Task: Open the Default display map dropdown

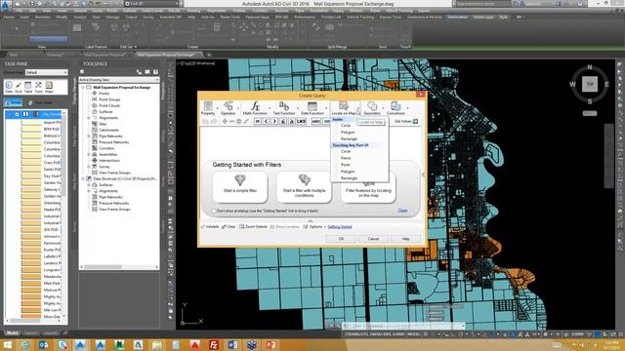Action: tap(46, 72)
